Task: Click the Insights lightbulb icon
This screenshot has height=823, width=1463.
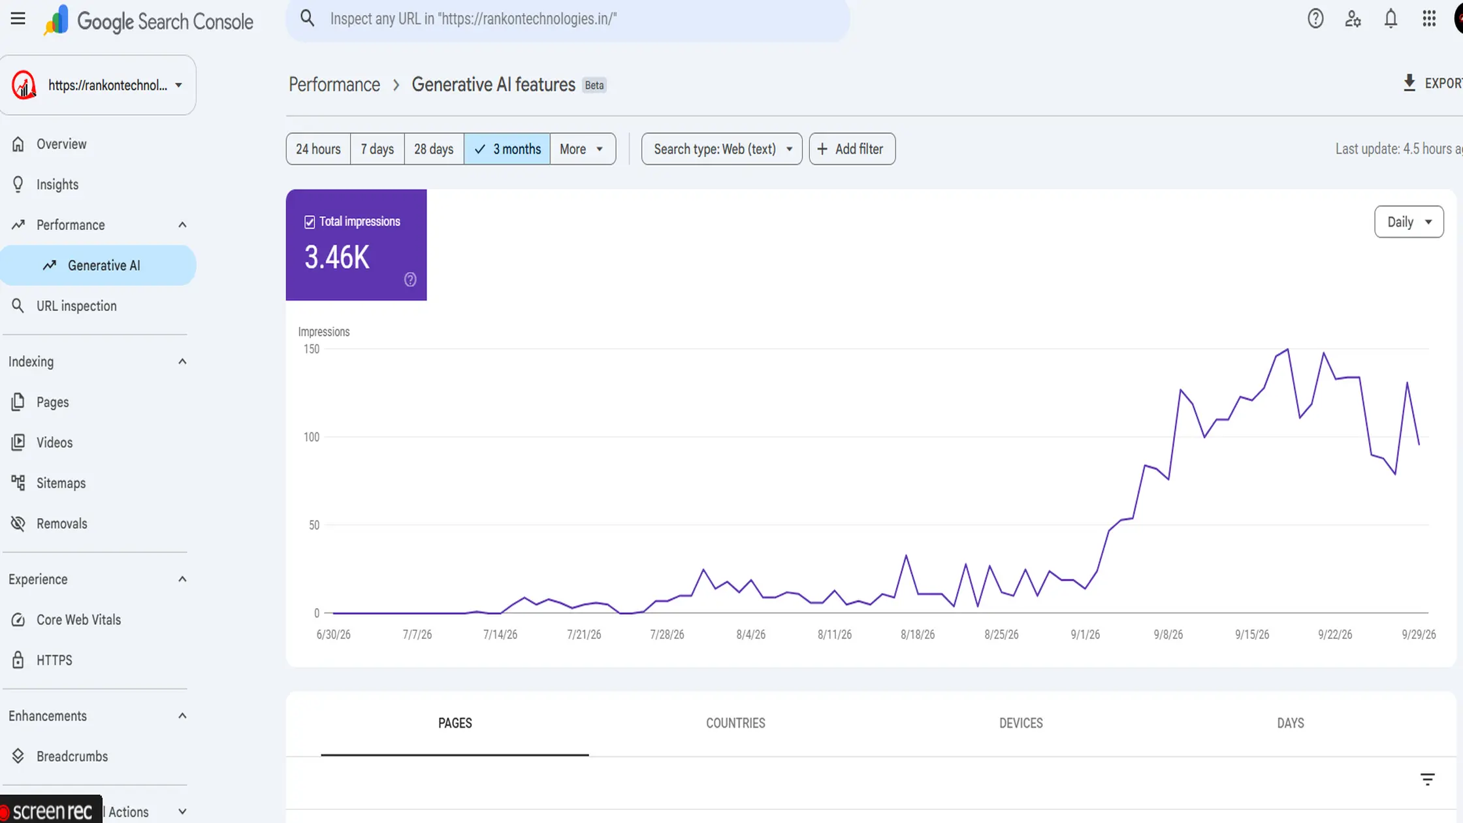Action: pyautogui.click(x=18, y=184)
